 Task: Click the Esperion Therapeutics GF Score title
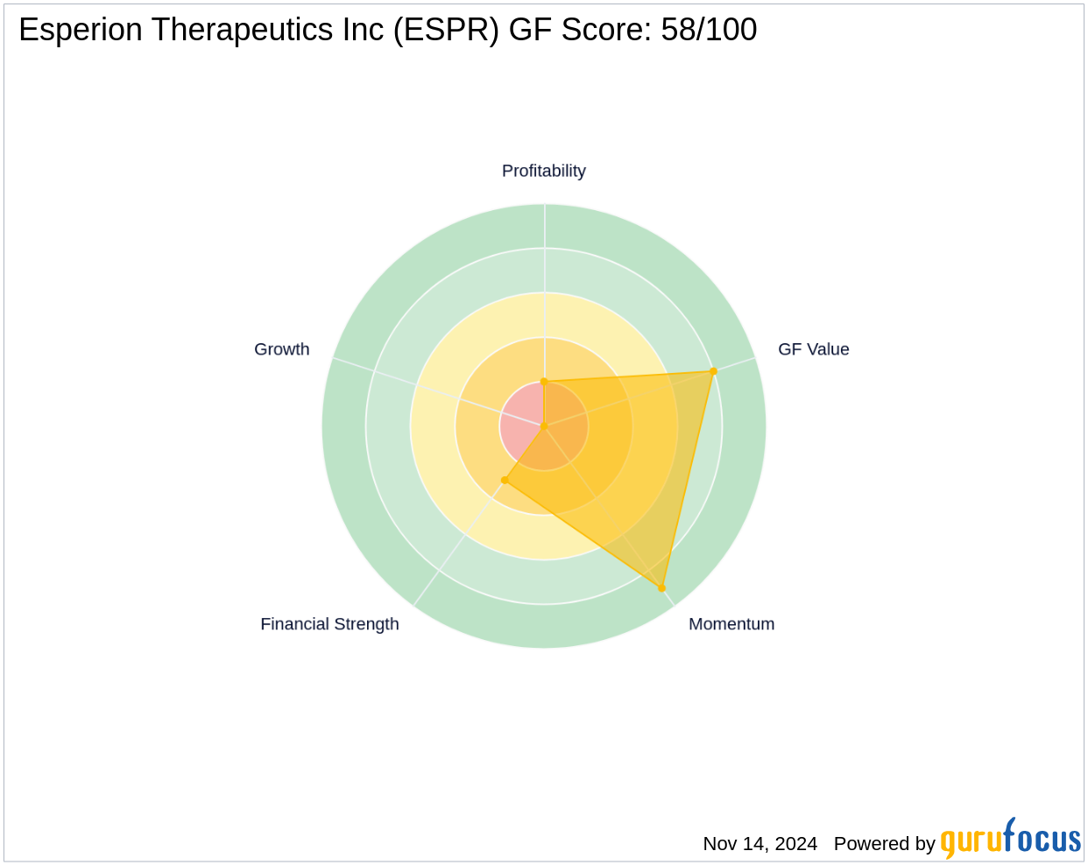pyautogui.click(x=387, y=30)
